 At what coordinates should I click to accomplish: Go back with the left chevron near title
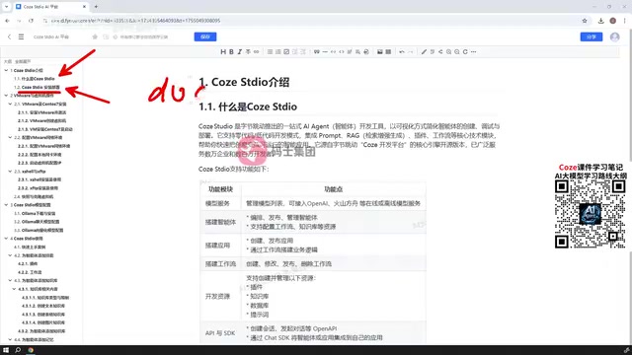[9, 36]
